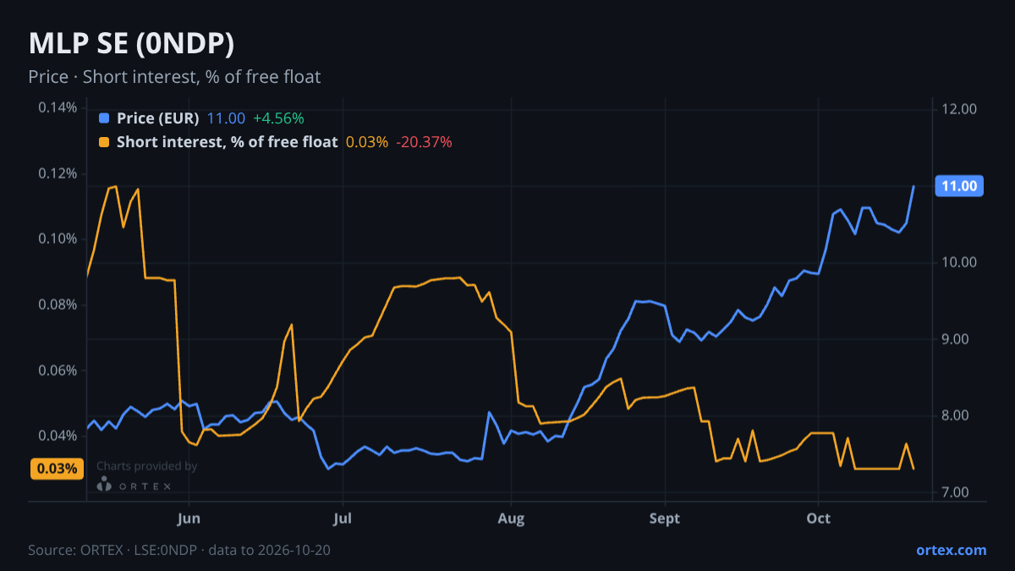This screenshot has height=571, width=1015.
Task: Click the -20.37% short interest change
Action: point(425,142)
